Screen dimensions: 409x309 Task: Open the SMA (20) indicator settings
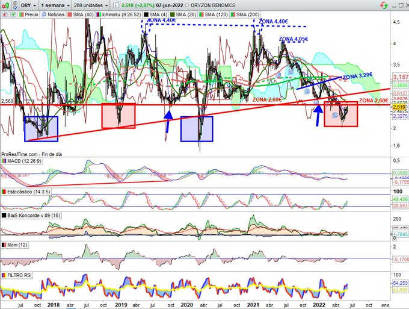tap(183, 14)
